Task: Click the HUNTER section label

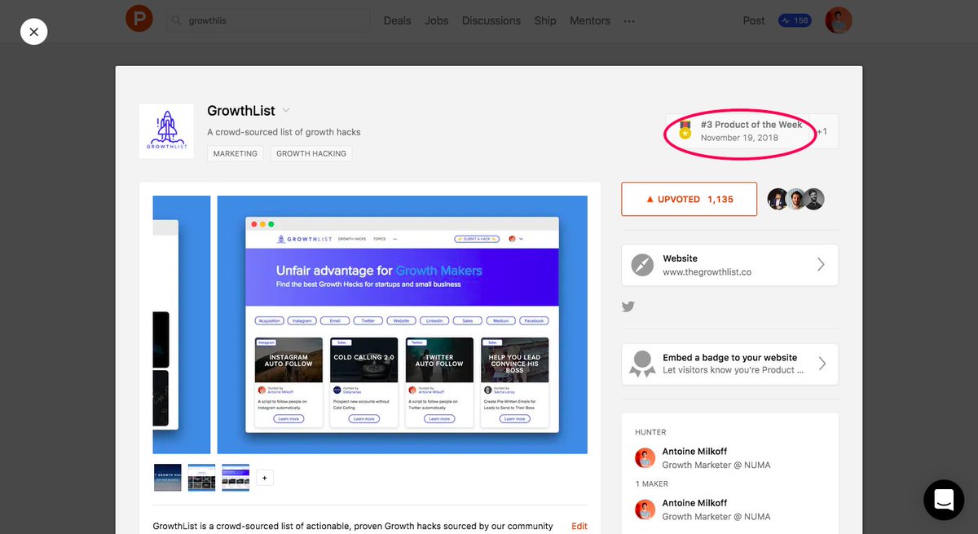Action: [650, 432]
